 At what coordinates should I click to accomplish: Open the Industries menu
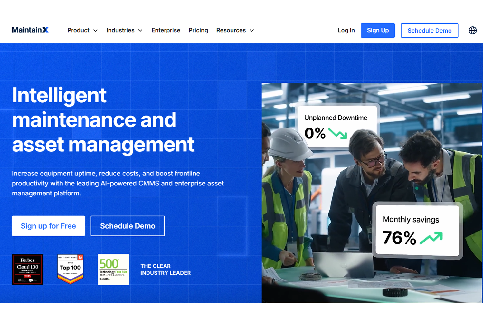coord(120,30)
